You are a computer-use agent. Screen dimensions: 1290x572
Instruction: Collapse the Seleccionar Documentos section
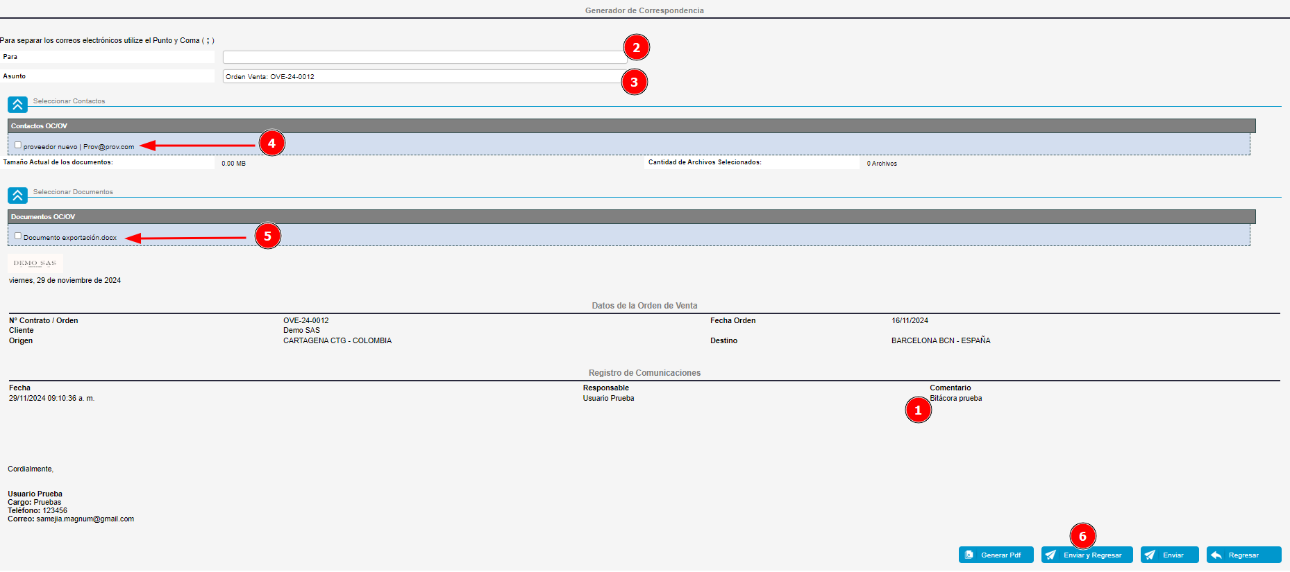click(17, 196)
